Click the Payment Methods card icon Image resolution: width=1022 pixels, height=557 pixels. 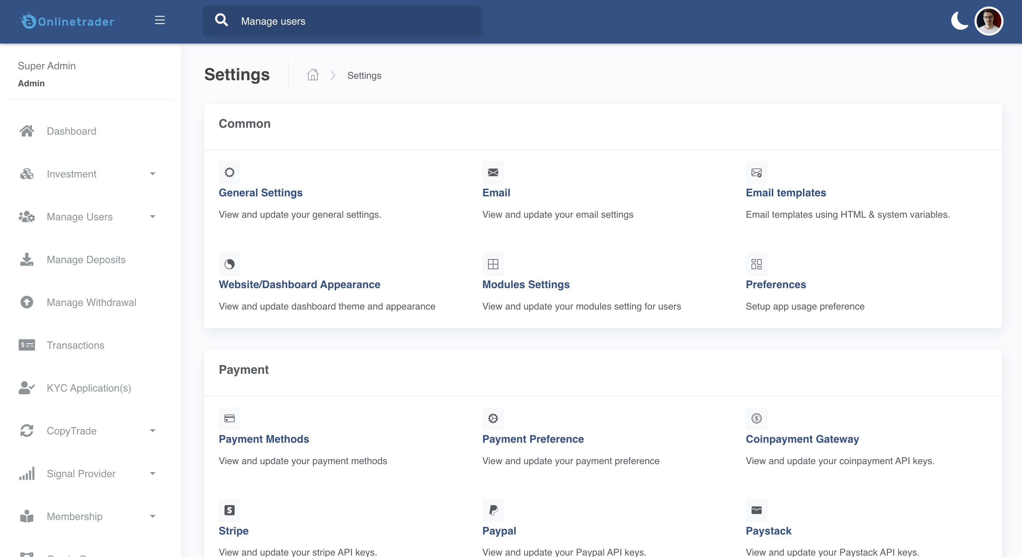pyautogui.click(x=230, y=418)
